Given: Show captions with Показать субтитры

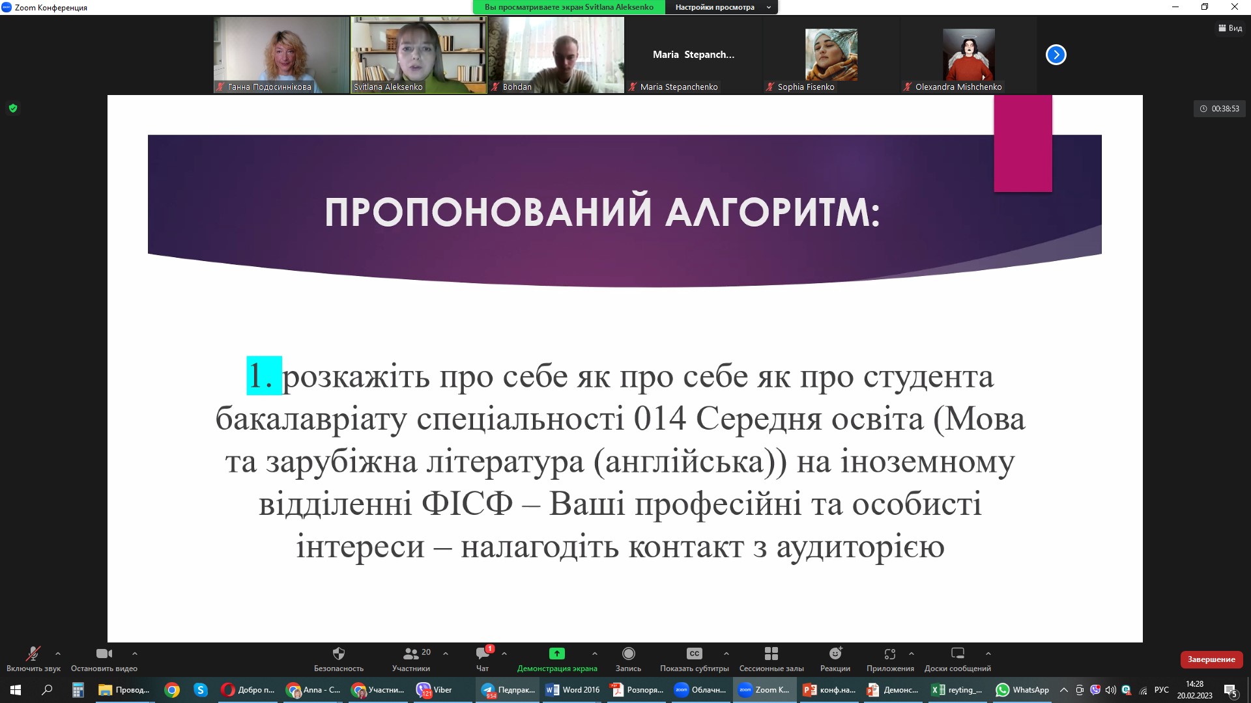Looking at the screenshot, I should 694,654.
